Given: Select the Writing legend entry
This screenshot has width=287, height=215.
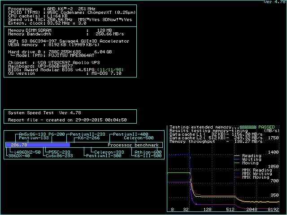Looking at the screenshot, I should point(251,159).
